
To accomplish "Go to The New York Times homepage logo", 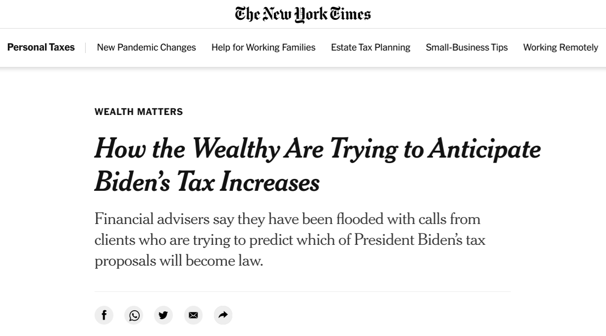I will tap(303, 14).
